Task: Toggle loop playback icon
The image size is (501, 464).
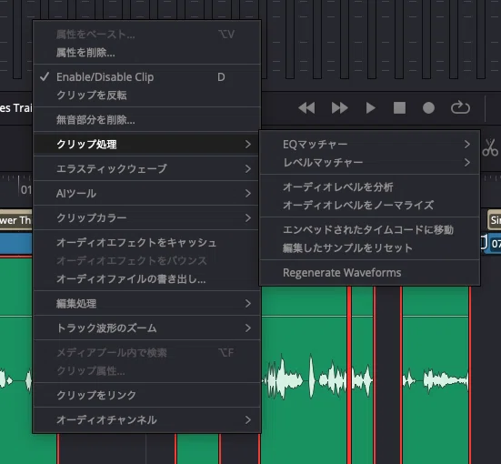Action: [x=460, y=107]
